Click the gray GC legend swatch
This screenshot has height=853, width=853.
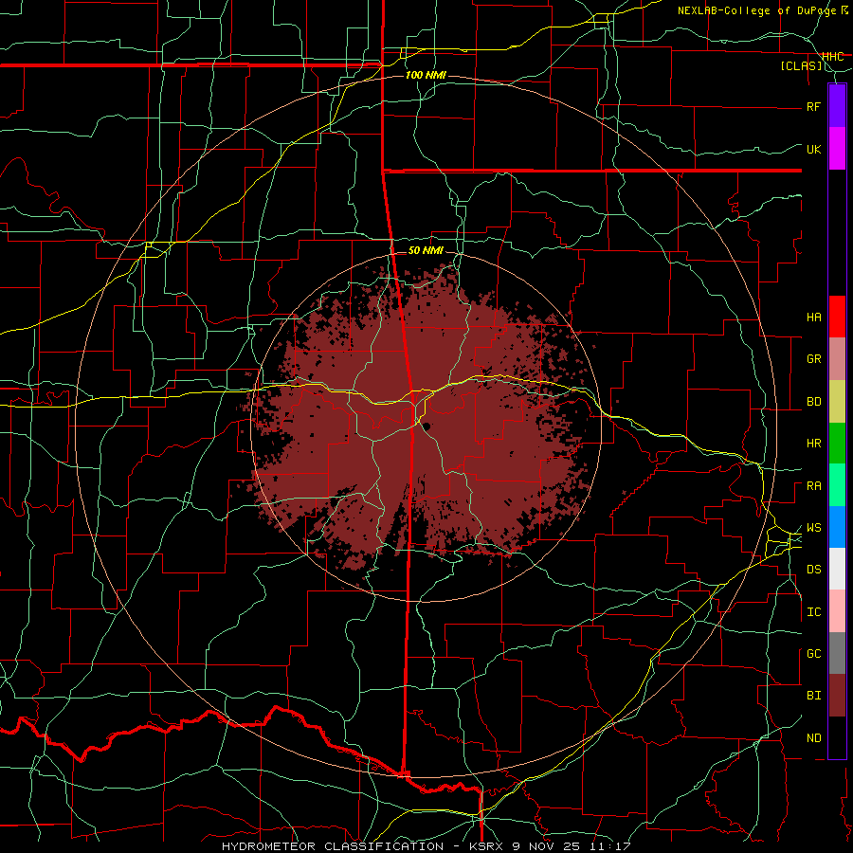[x=837, y=653]
